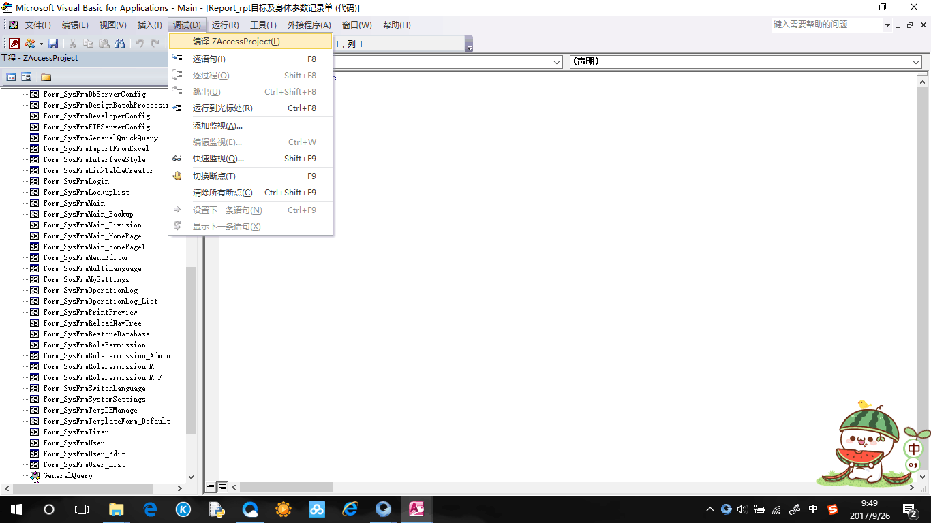Viewport: 931px width, 523px height.
Task: Choose Step Into (逐语句) from Debug menu
Action: (x=250, y=59)
